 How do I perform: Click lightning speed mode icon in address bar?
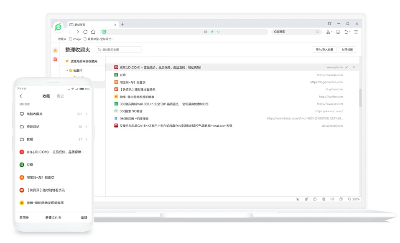pyautogui.click(x=212, y=32)
